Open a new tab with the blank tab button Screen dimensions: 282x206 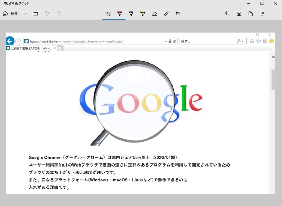pyautogui.click(x=61, y=48)
